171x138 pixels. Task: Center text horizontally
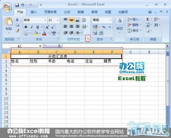coord(72,27)
